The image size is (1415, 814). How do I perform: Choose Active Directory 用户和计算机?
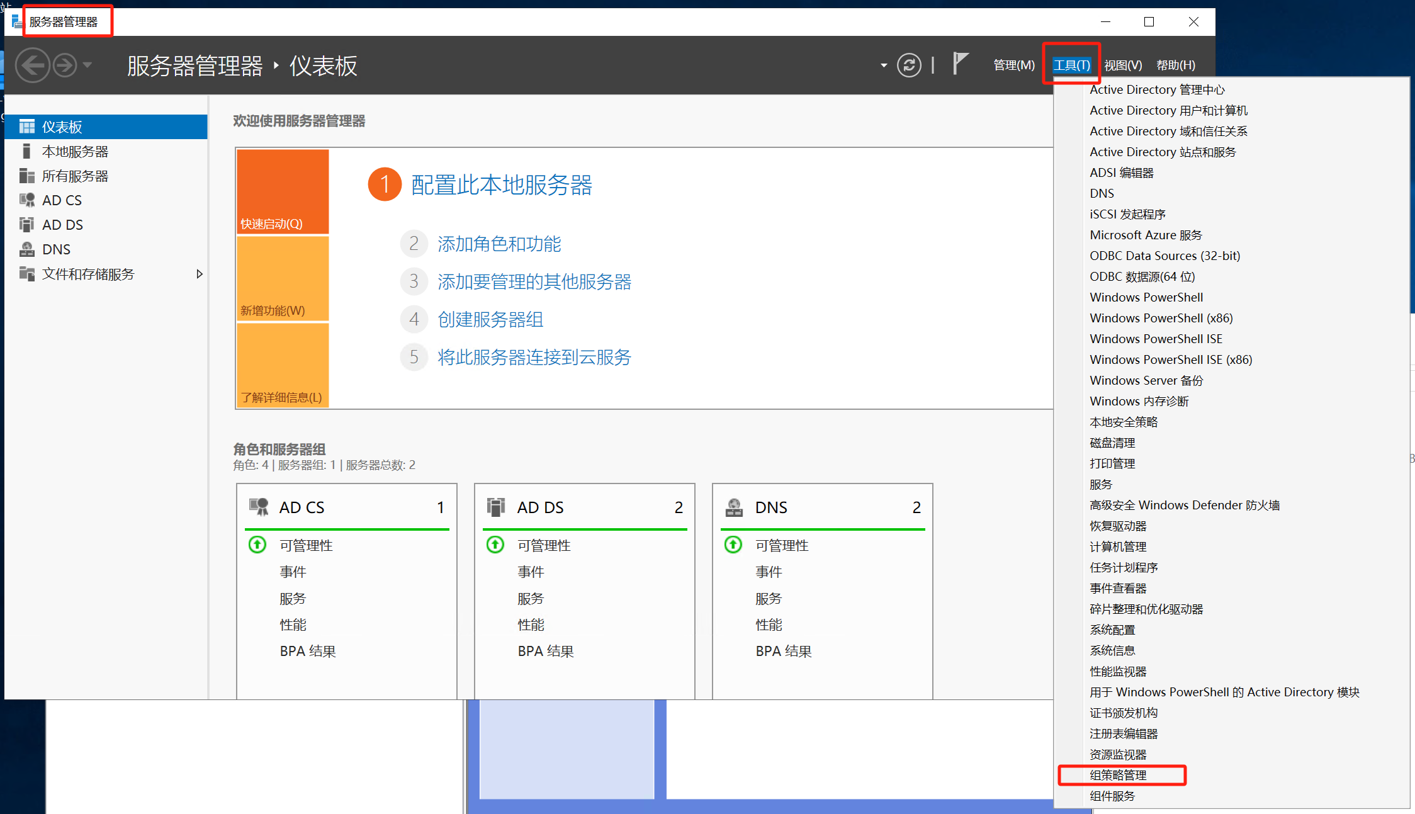tap(1168, 110)
